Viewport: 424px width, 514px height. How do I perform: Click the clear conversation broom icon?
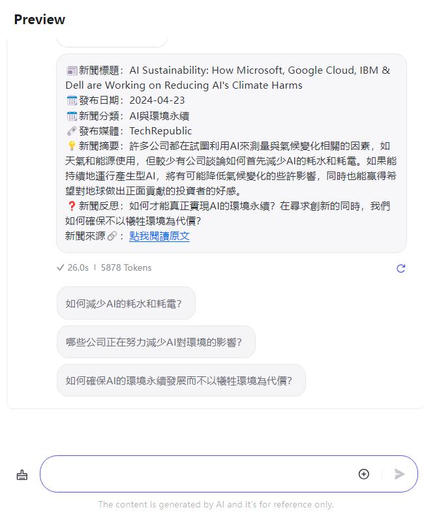22,475
